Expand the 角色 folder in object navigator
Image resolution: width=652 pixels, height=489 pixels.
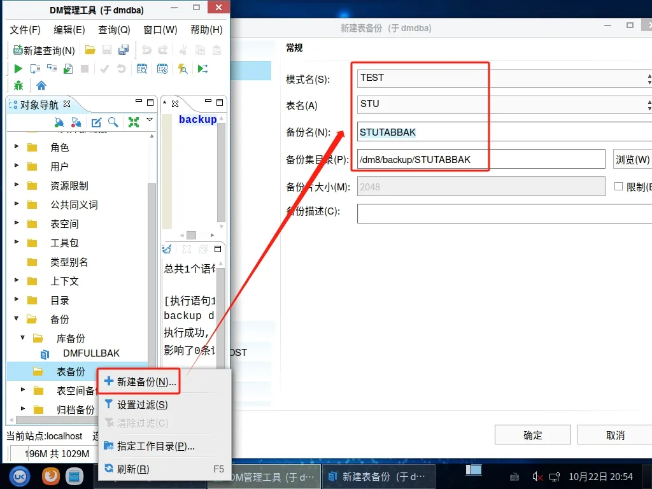click(17, 148)
